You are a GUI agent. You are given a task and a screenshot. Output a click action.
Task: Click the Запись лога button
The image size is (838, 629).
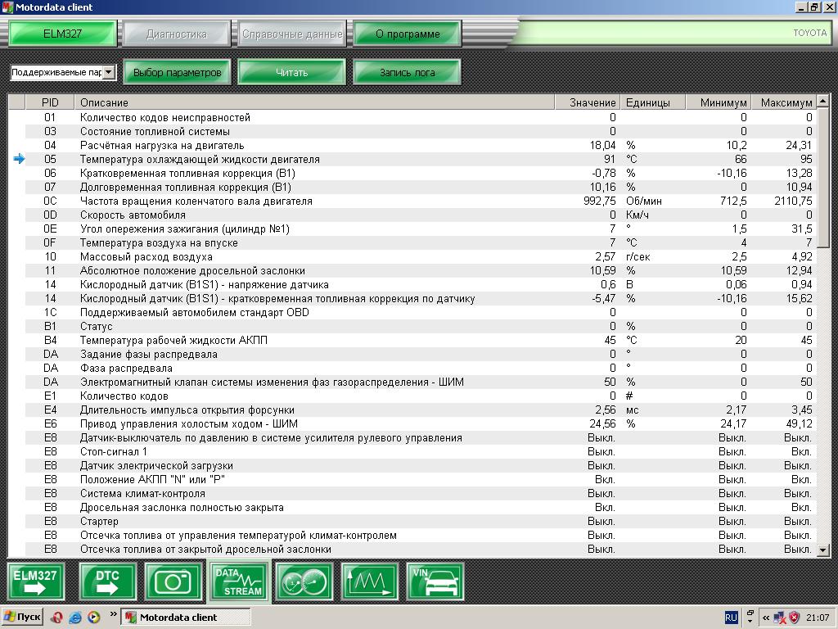(x=408, y=72)
